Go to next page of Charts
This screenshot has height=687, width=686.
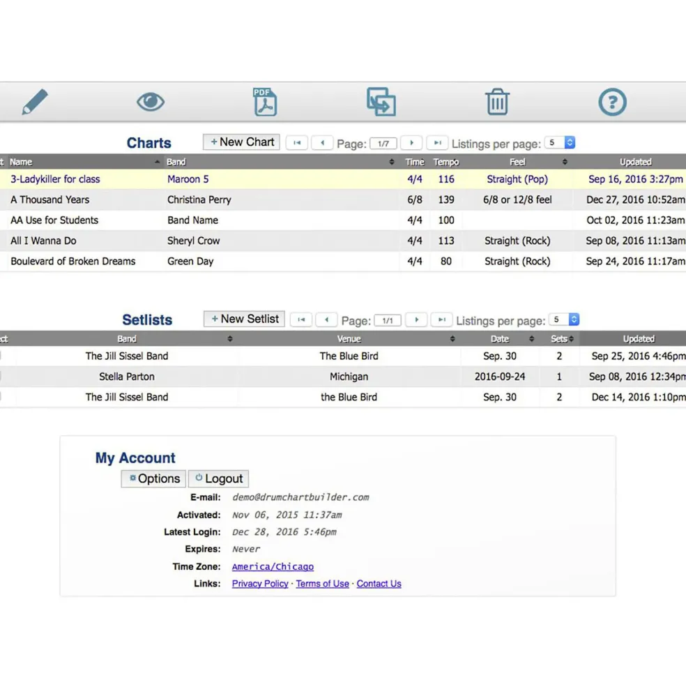pyautogui.click(x=411, y=143)
